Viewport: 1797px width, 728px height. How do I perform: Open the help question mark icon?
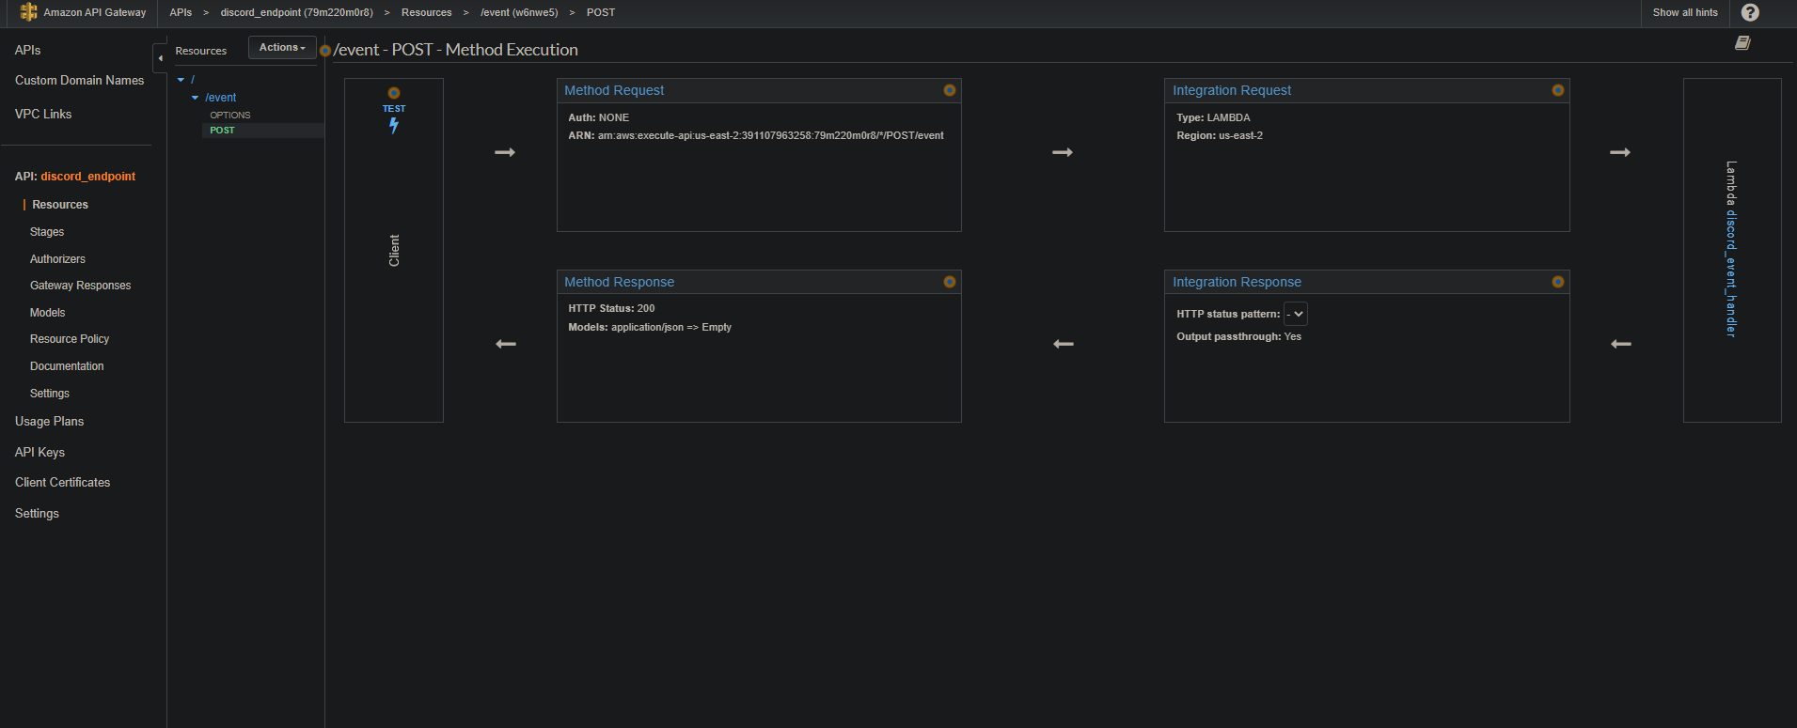(x=1750, y=12)
